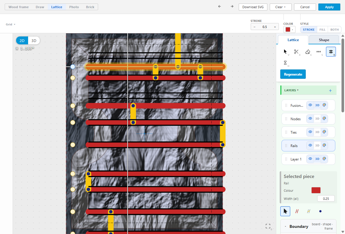Select the piece pointer tool below Selected piece

coord(285,211)
